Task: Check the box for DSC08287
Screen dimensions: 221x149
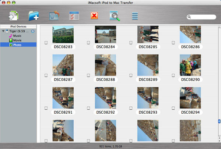Action: (46, 75)
